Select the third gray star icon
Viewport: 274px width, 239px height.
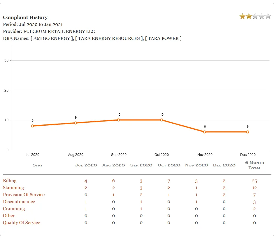[255, 16]
